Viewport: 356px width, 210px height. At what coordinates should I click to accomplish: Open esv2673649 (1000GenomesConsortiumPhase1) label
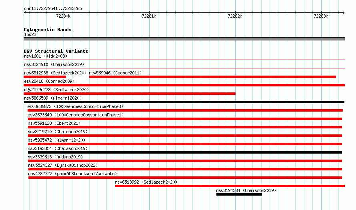click(76, 115)
